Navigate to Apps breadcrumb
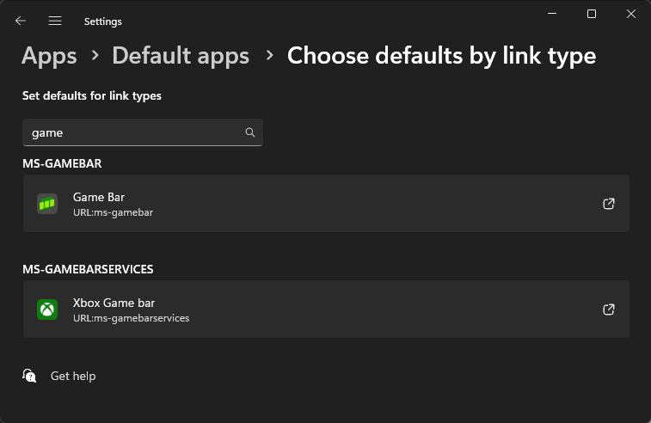The height and width of the screenshot is (423, 651). [49, 56]
